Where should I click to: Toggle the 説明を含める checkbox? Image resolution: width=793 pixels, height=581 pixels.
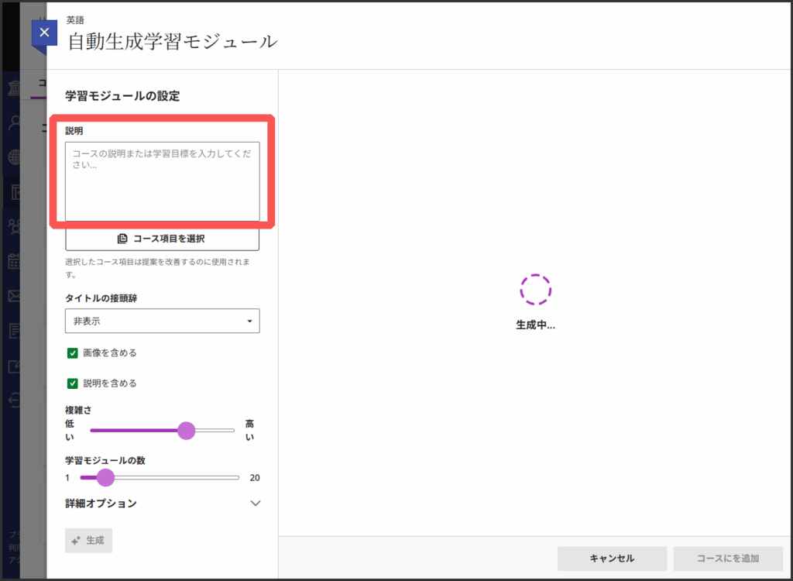73,383
